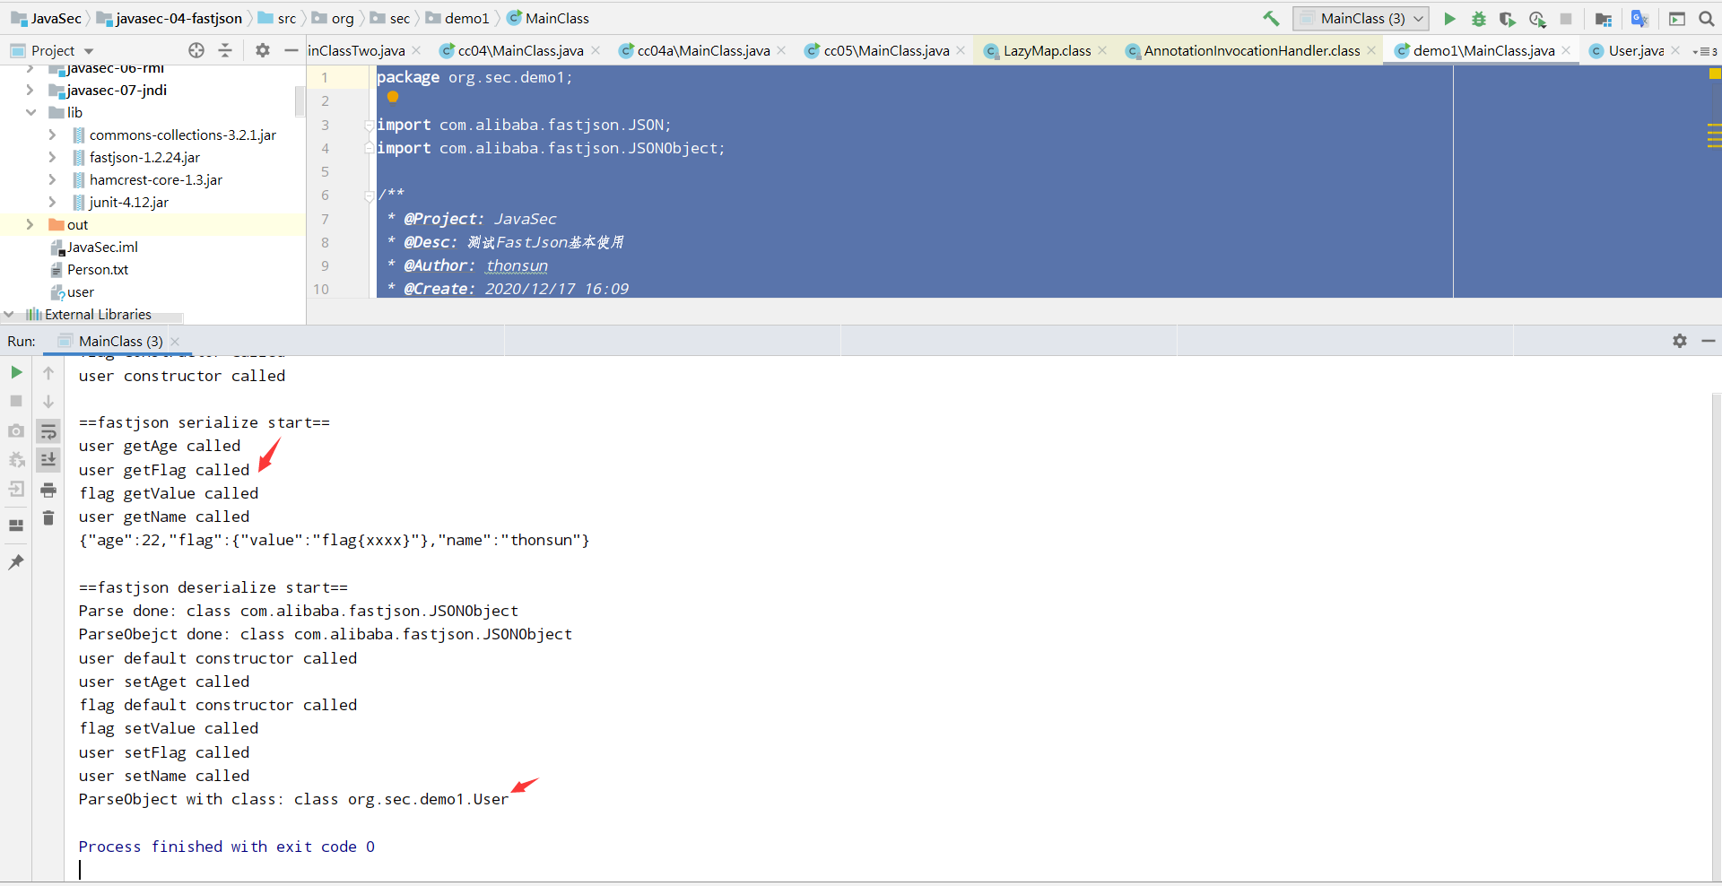Toggle soft-wrap in the Run console
Image resolution: width=1722 pixels, height=886 pixels.
click(x=48, y=431)
